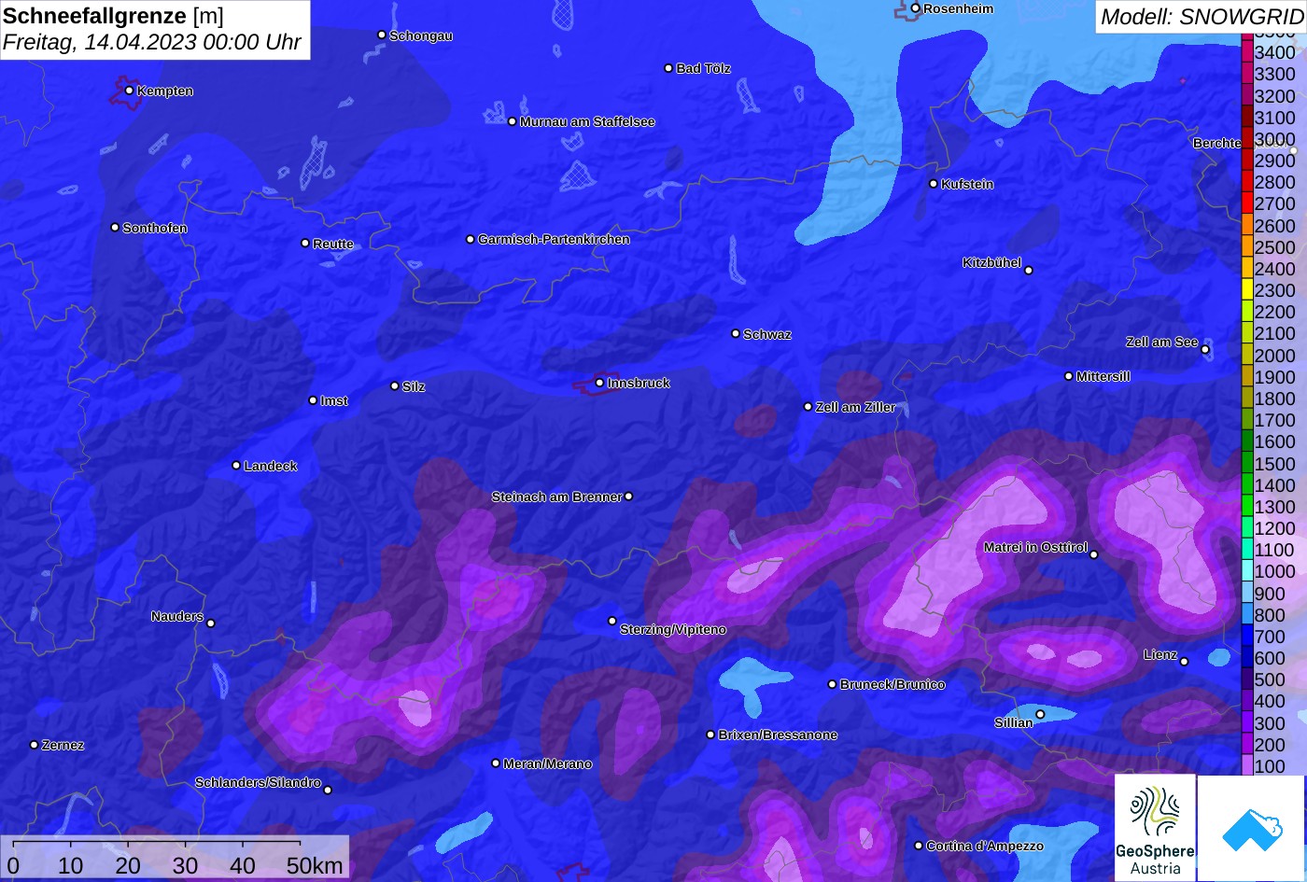Click the Sonthofen label
This screenshot has height=882, width=1307.
tap(155, 228)
